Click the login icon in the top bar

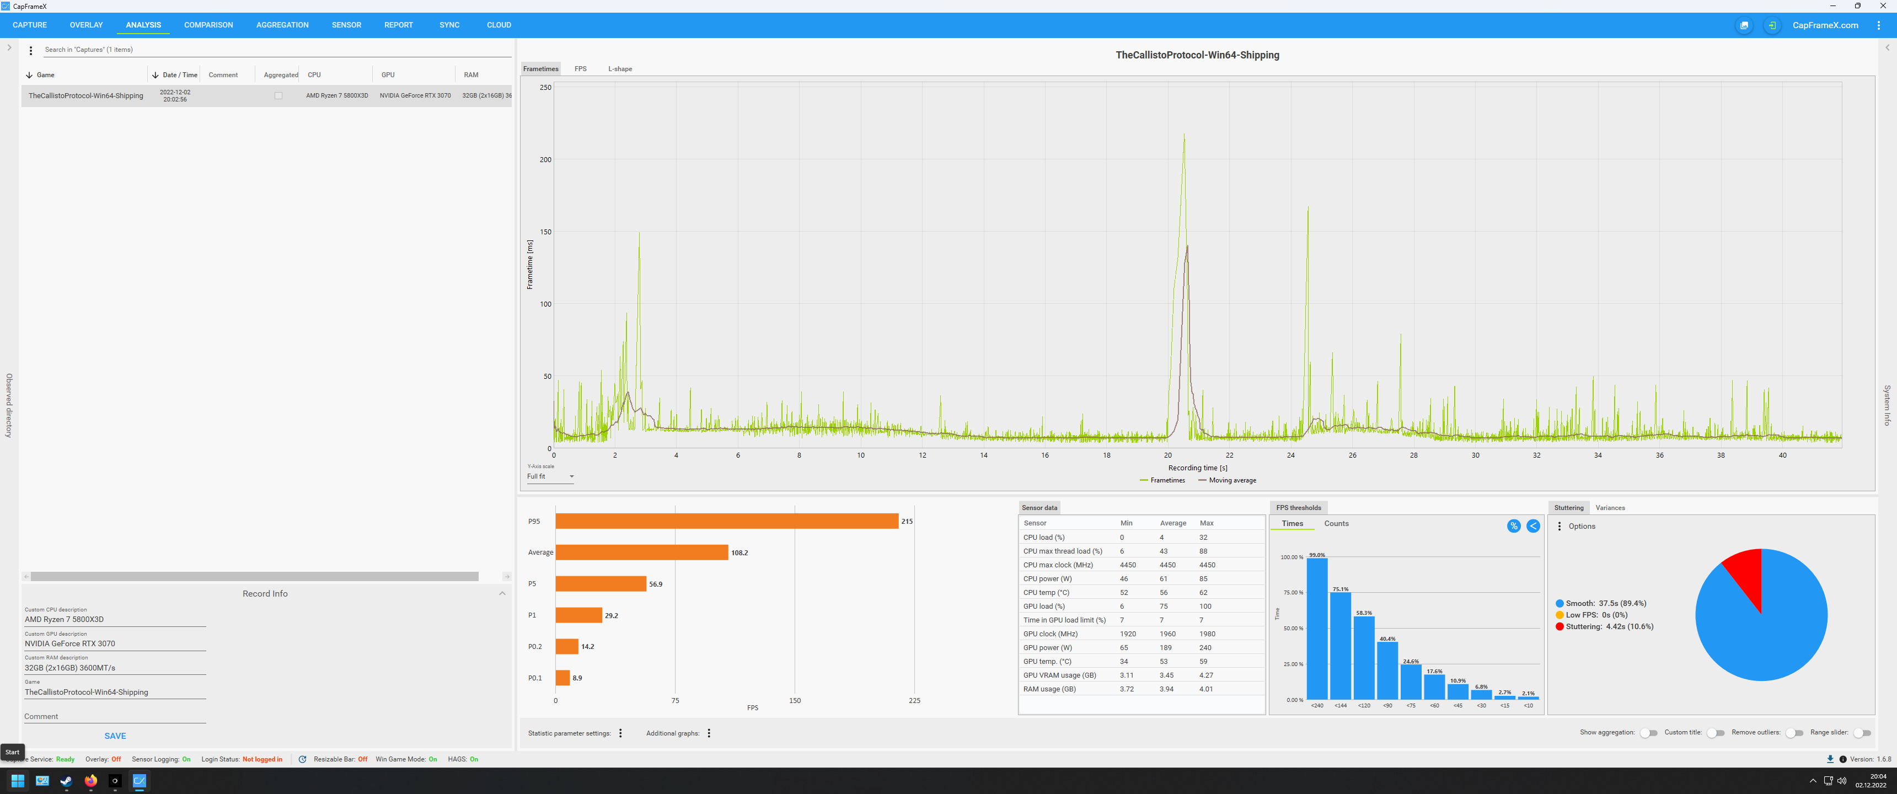(1772, 26)
